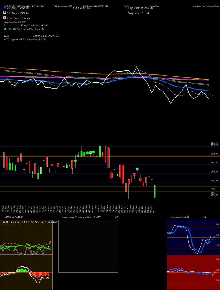Select the '50 Day = 249.04' text
Viewport: 220px width, 290px height.
point(18,13)
